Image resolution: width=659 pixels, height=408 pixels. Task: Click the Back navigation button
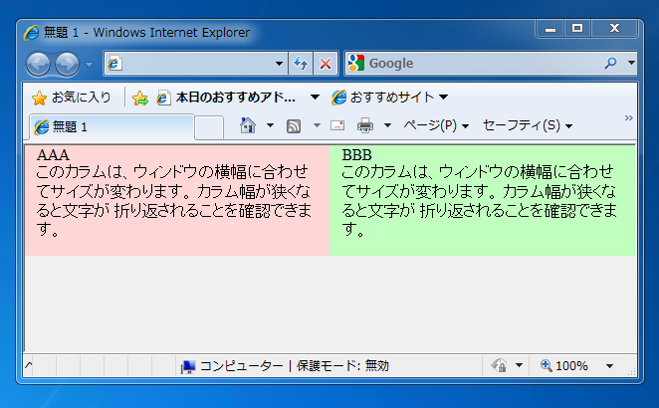(x=38, y=65)
